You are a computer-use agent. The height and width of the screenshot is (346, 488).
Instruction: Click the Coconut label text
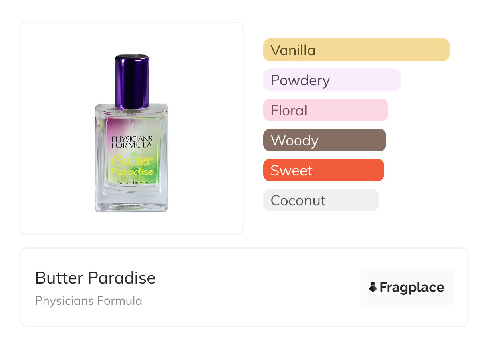click(x=298, y=200)
